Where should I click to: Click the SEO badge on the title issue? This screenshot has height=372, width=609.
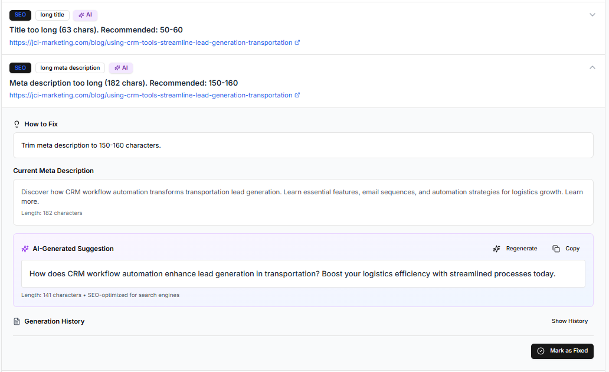(x=20, y=15)
